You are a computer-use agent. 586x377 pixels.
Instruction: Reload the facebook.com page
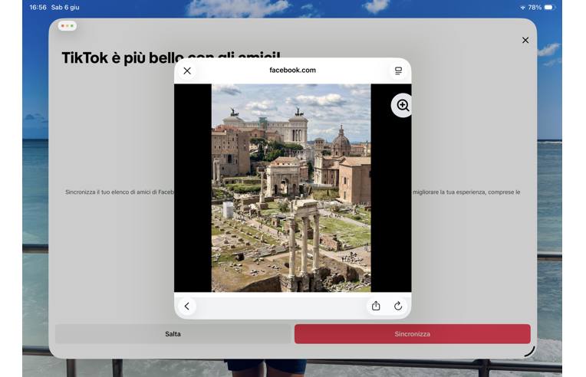(398, 306)
